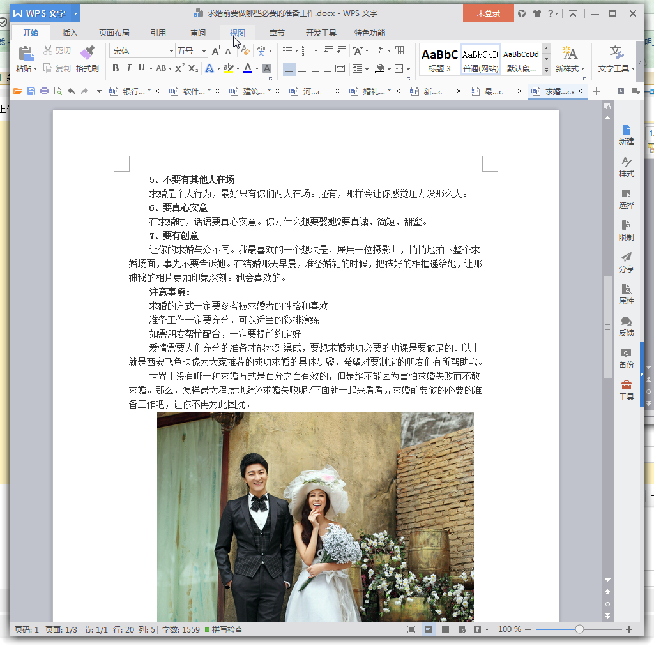Switch to 插入 ribbon tab

point(70,33)
